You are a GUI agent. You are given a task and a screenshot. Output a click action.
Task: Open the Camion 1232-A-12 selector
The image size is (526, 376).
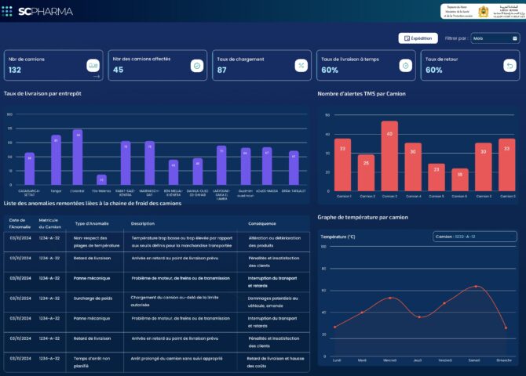pos(473,236)
